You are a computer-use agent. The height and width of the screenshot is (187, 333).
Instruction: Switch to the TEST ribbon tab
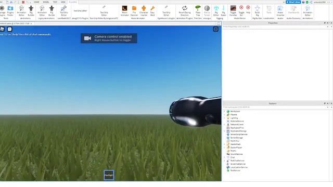pyautogui.click(x=55, y=2)
